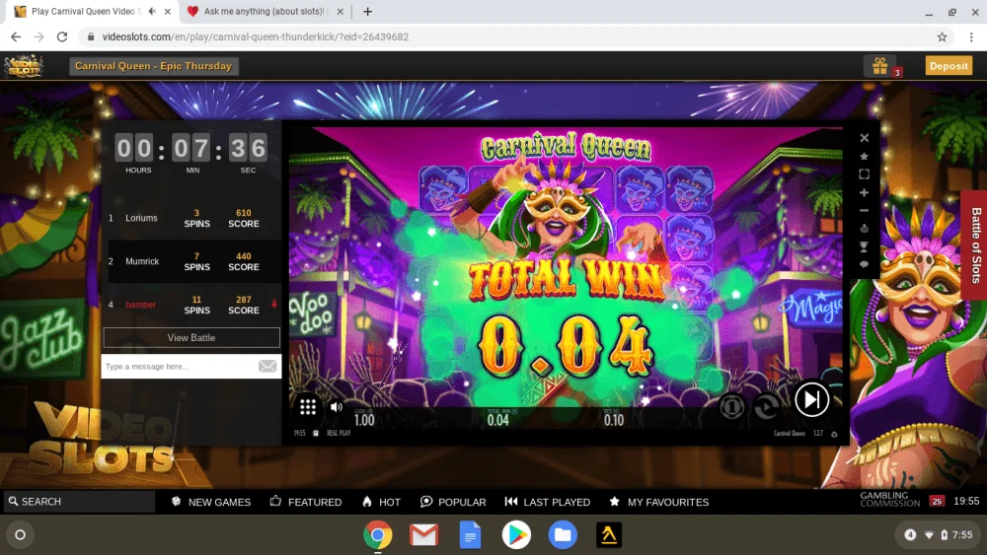The width and height of the screenshot is (987, 555).
Task: Open Featured games category
Action: (x=306, y=502)
